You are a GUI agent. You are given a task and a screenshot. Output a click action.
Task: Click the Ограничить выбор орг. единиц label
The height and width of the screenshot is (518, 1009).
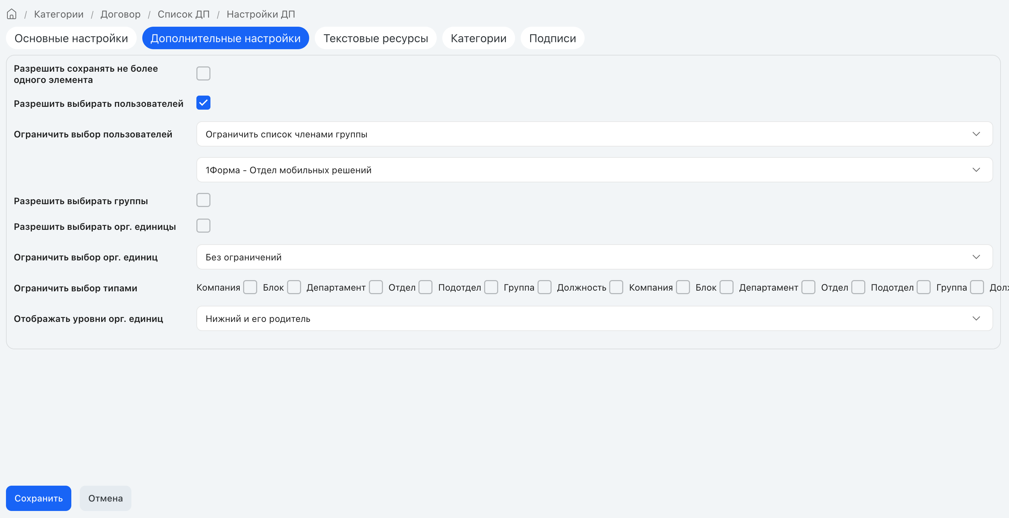coord(86,258)
